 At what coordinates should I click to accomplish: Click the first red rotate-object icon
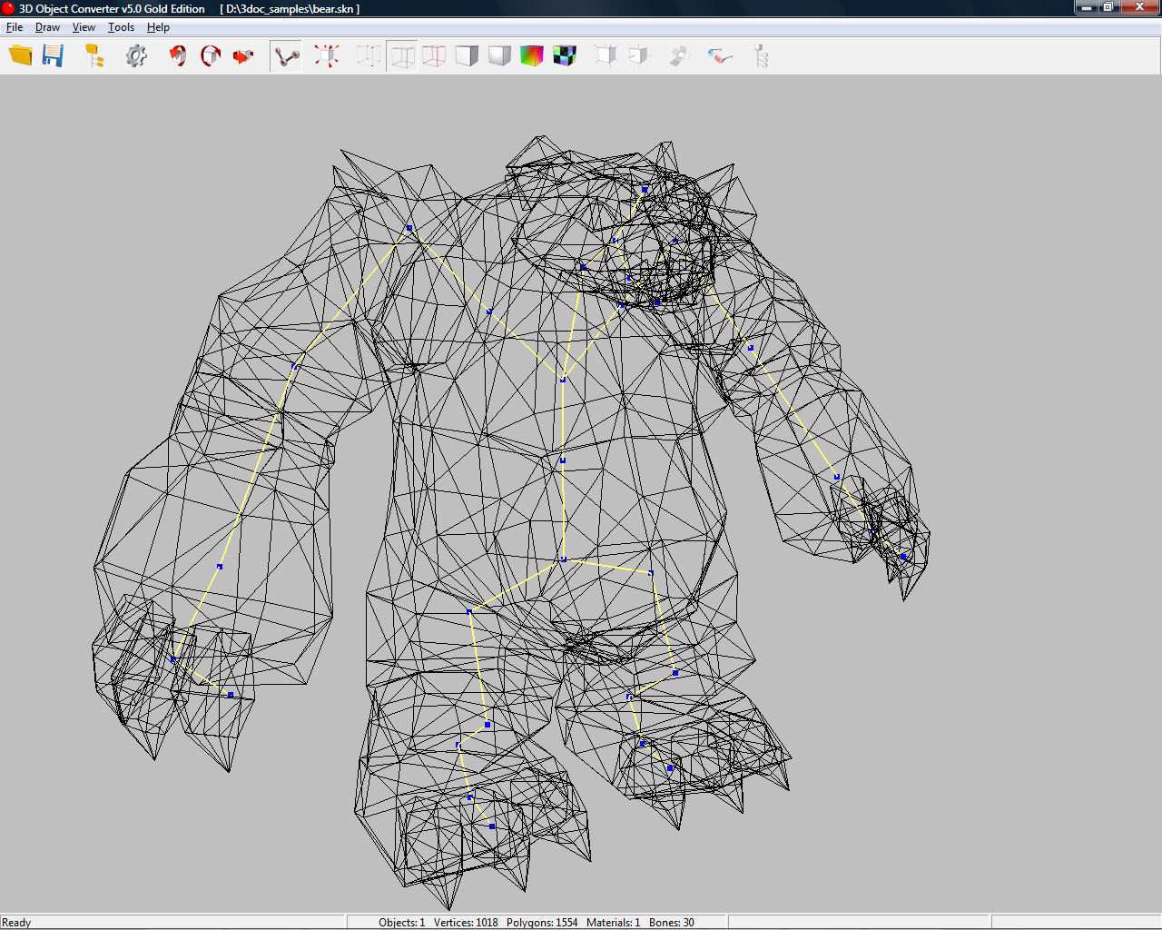click(178, 56)
